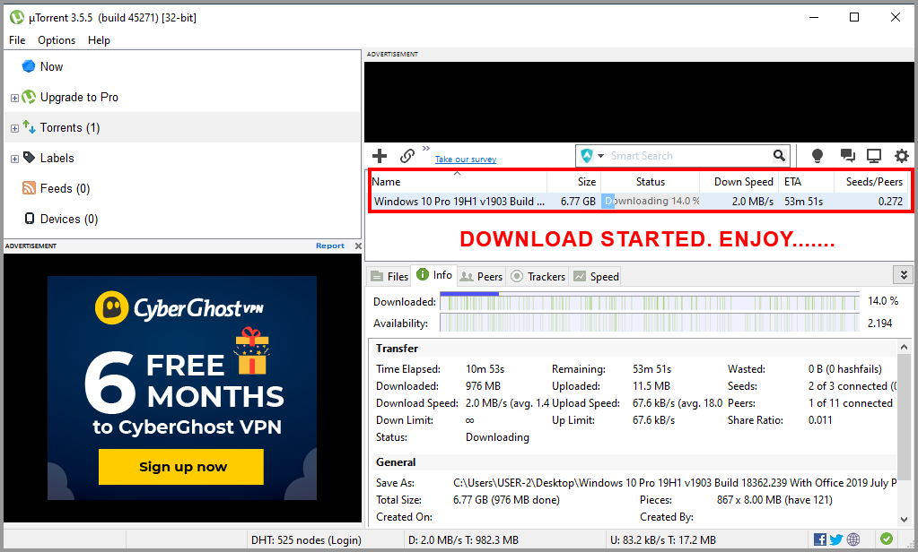Image resolution: width=918 pixels, height=552 pixels.
Task: Click the Devices phone icon
Action: 30,218
